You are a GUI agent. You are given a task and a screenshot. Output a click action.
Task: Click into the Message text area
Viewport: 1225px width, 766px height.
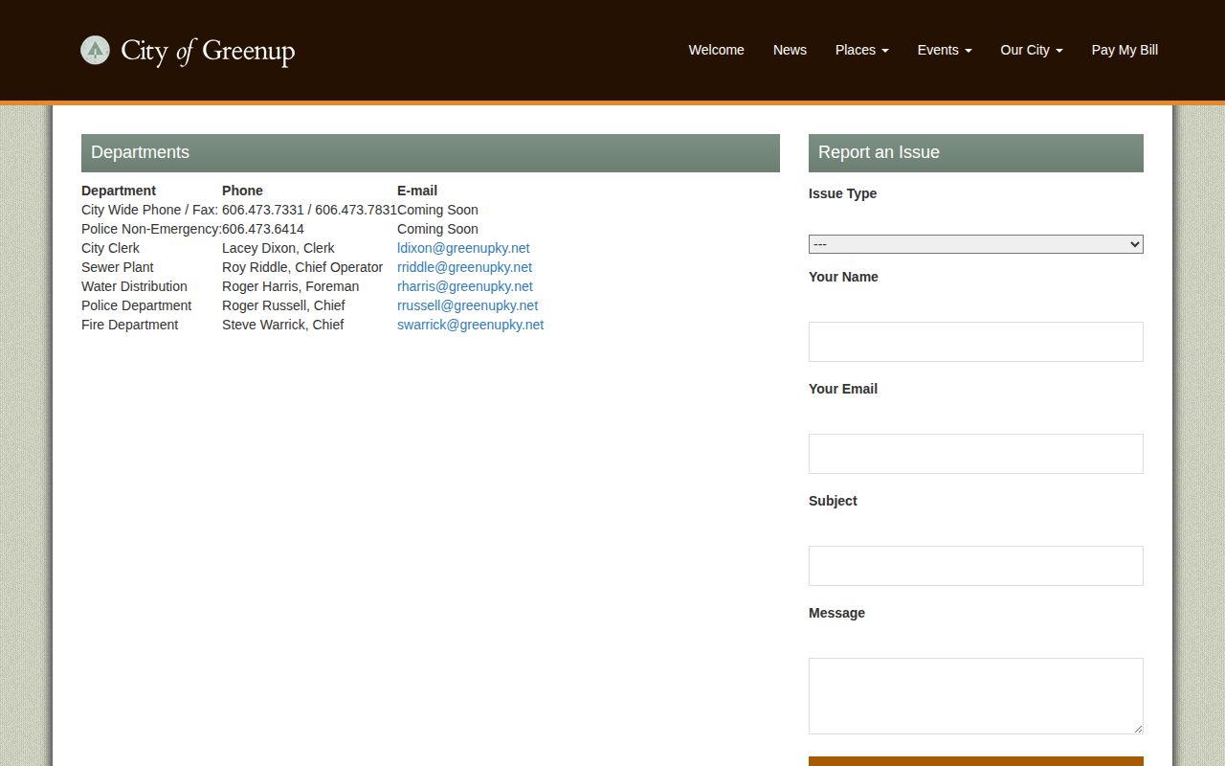pyautogui.click(x=976, y=696)
